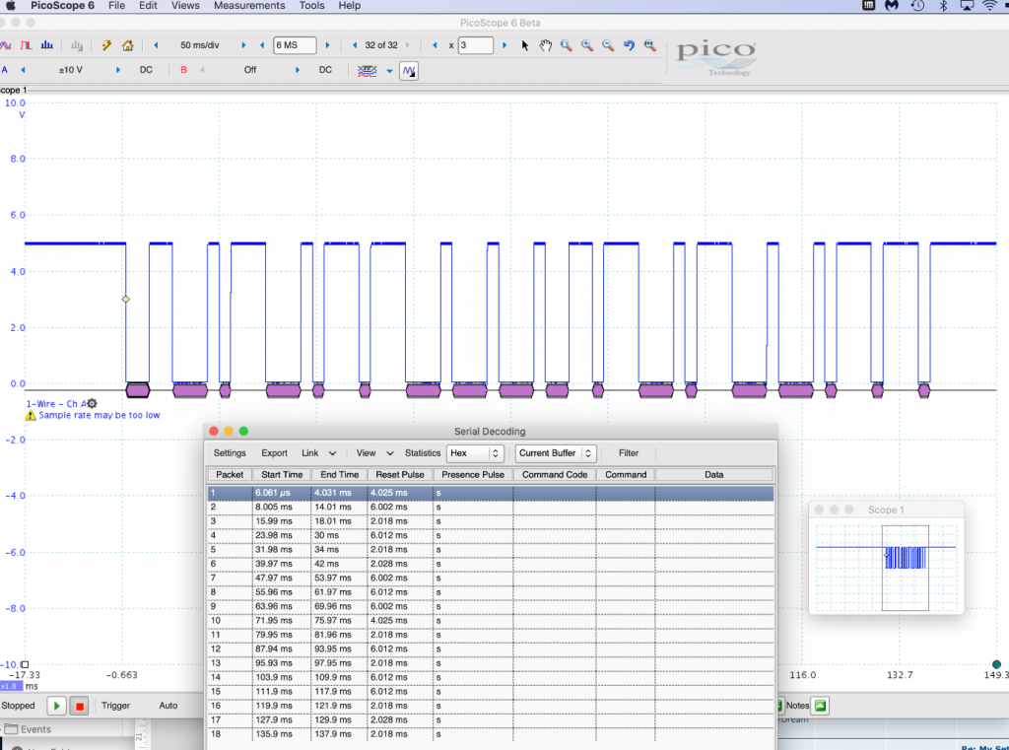This screenshot has width=1009, height=750.
Task: Switch to spectrum mode icon
Action: tap(47, 45)
